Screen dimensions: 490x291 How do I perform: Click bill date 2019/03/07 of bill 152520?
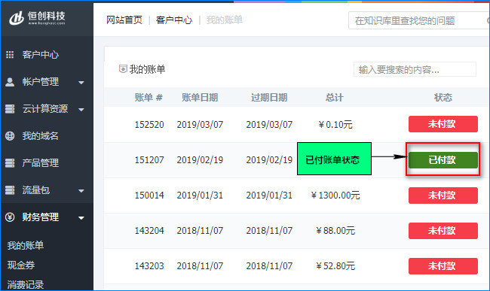pos(200,125)
